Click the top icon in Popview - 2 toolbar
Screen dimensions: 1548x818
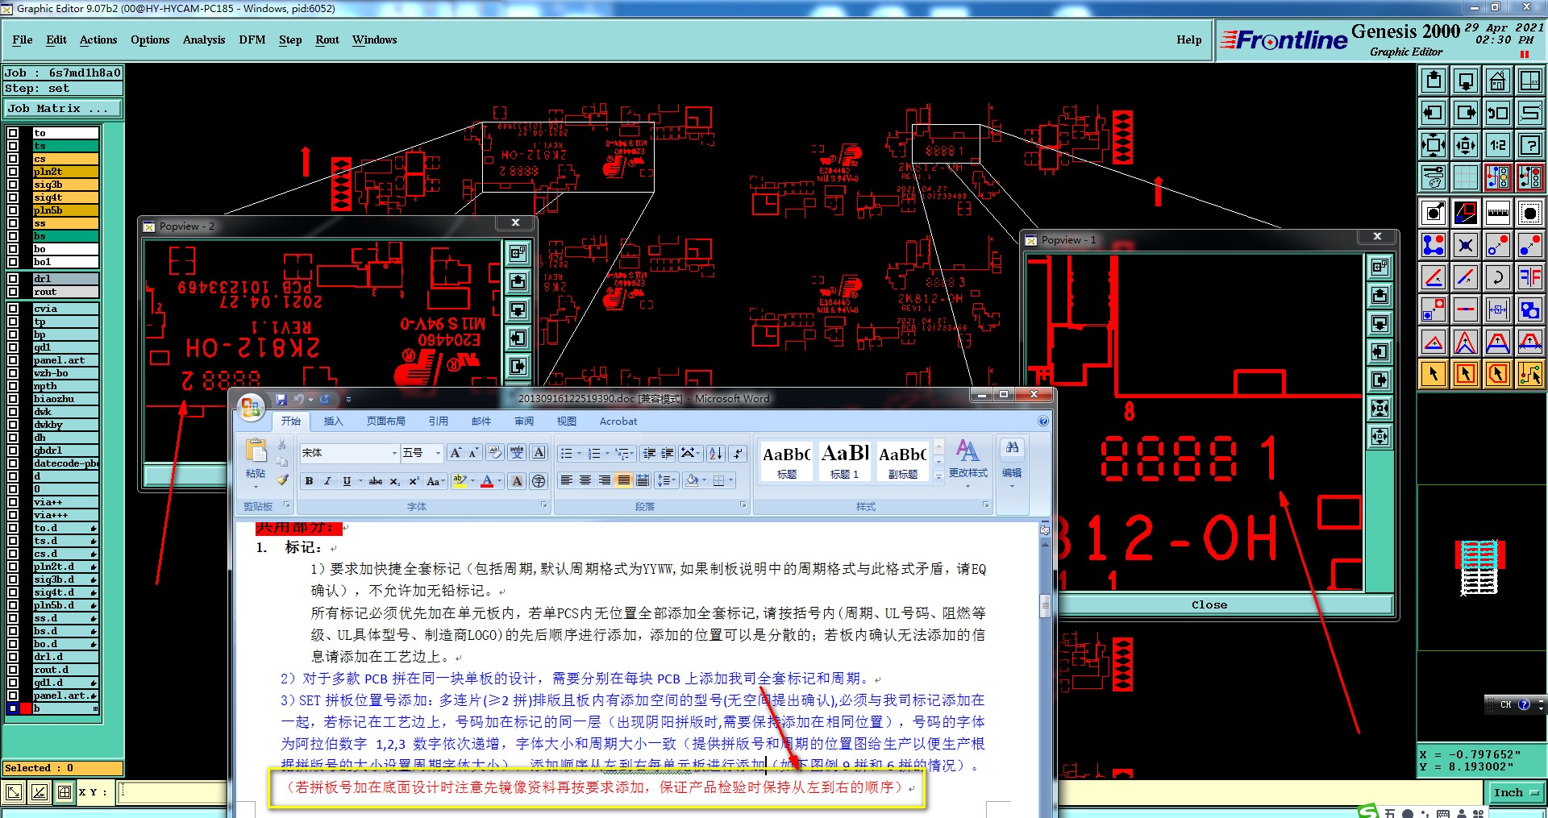[x=518, y=253]
